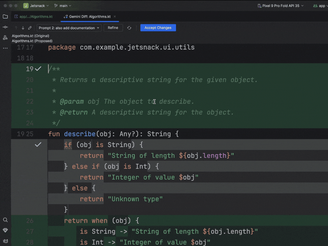
Task: Click the Refine button
Action: pos(113,28)
